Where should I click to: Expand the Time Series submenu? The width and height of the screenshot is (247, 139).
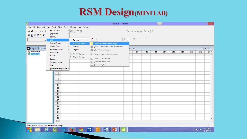point(58,56)
